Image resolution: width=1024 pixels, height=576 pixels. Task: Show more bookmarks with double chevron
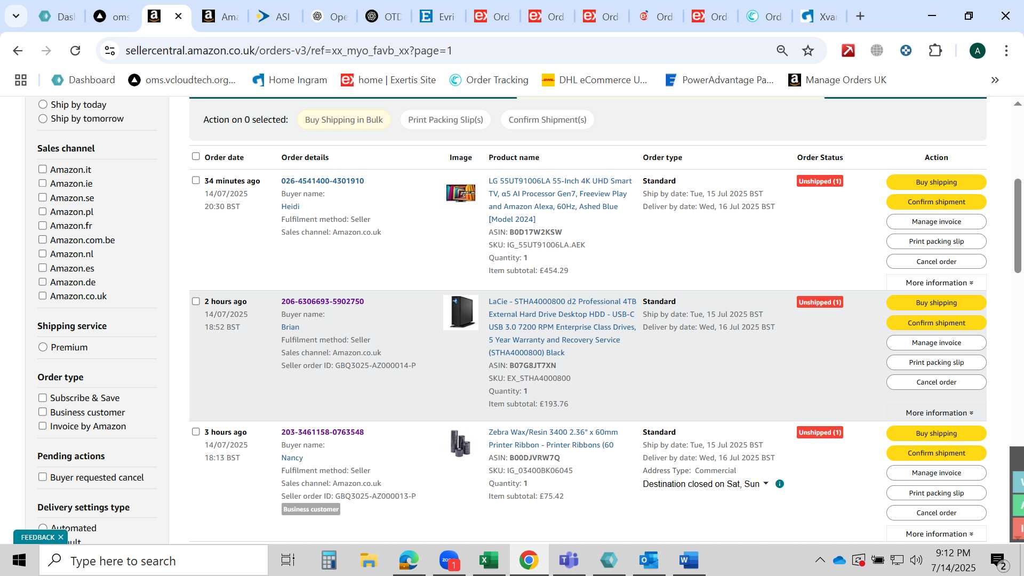pyautogui.click(x=995, y=80)
